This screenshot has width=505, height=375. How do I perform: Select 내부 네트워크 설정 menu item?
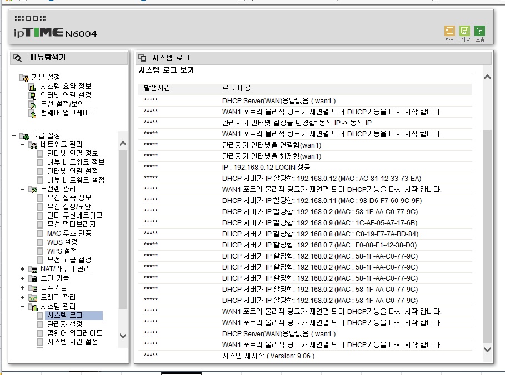[x=76, y=180]
